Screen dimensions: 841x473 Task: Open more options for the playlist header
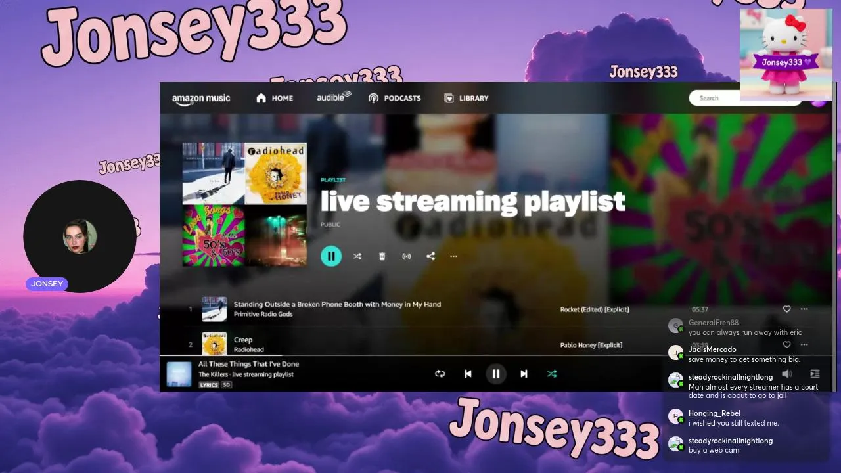453,256
